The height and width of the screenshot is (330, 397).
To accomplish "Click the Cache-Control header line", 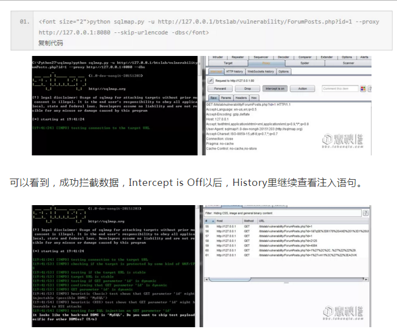I will click(232, 149).
